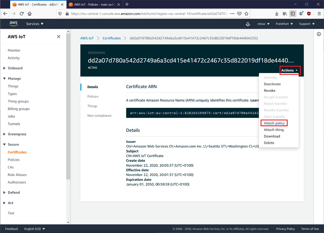The image size is (324, 233).
Task: Select Revoke from Actions menu
Action: pyautogui.click(x=269, y=90)
